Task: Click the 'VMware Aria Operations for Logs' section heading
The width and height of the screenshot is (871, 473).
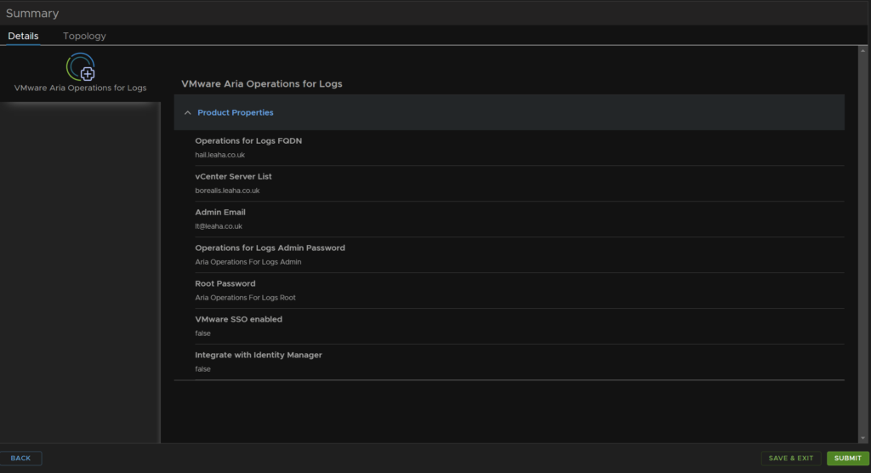Action: click(262, 84)
